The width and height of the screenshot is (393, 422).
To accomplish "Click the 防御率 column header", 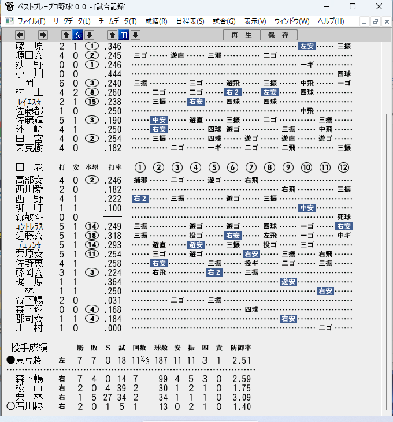I will 240,348.
